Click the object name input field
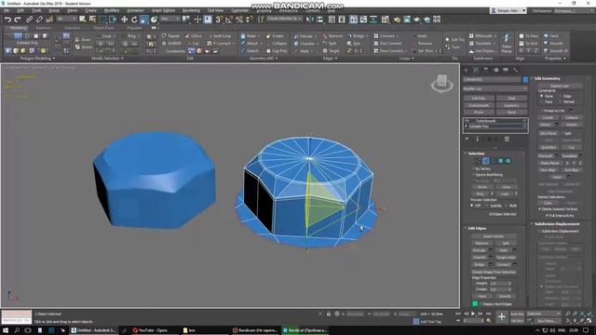This screenshot has height=335, width=596. (x=493, y=79)
